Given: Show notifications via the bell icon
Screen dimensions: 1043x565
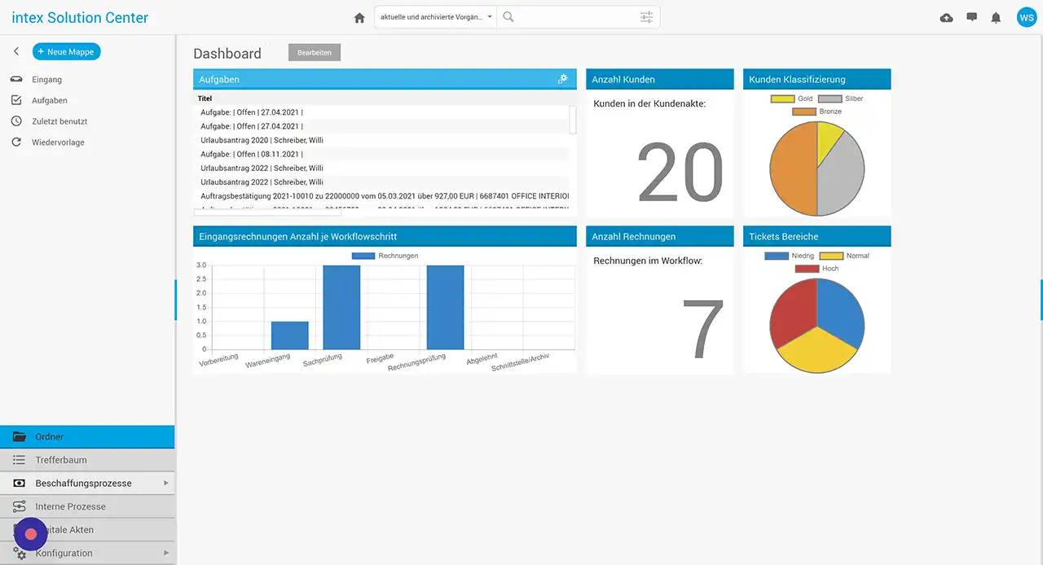Looking at the screenshot, I should click(x=996, y=18).
